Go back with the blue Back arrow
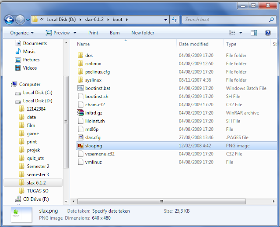This screenshot has height=227, width=280. [9, 20]
